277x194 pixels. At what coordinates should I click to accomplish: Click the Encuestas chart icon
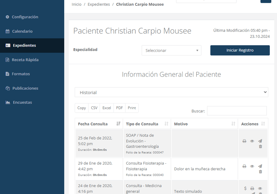coord(8,102)
